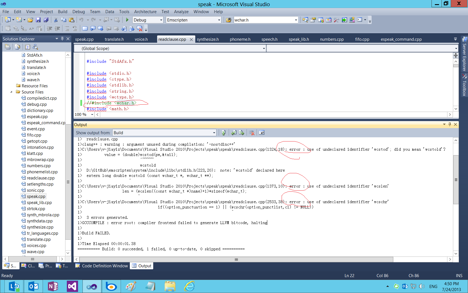The image size is (468, 293).
Task: Click the Find in Files icon
Action: point(228,20)
